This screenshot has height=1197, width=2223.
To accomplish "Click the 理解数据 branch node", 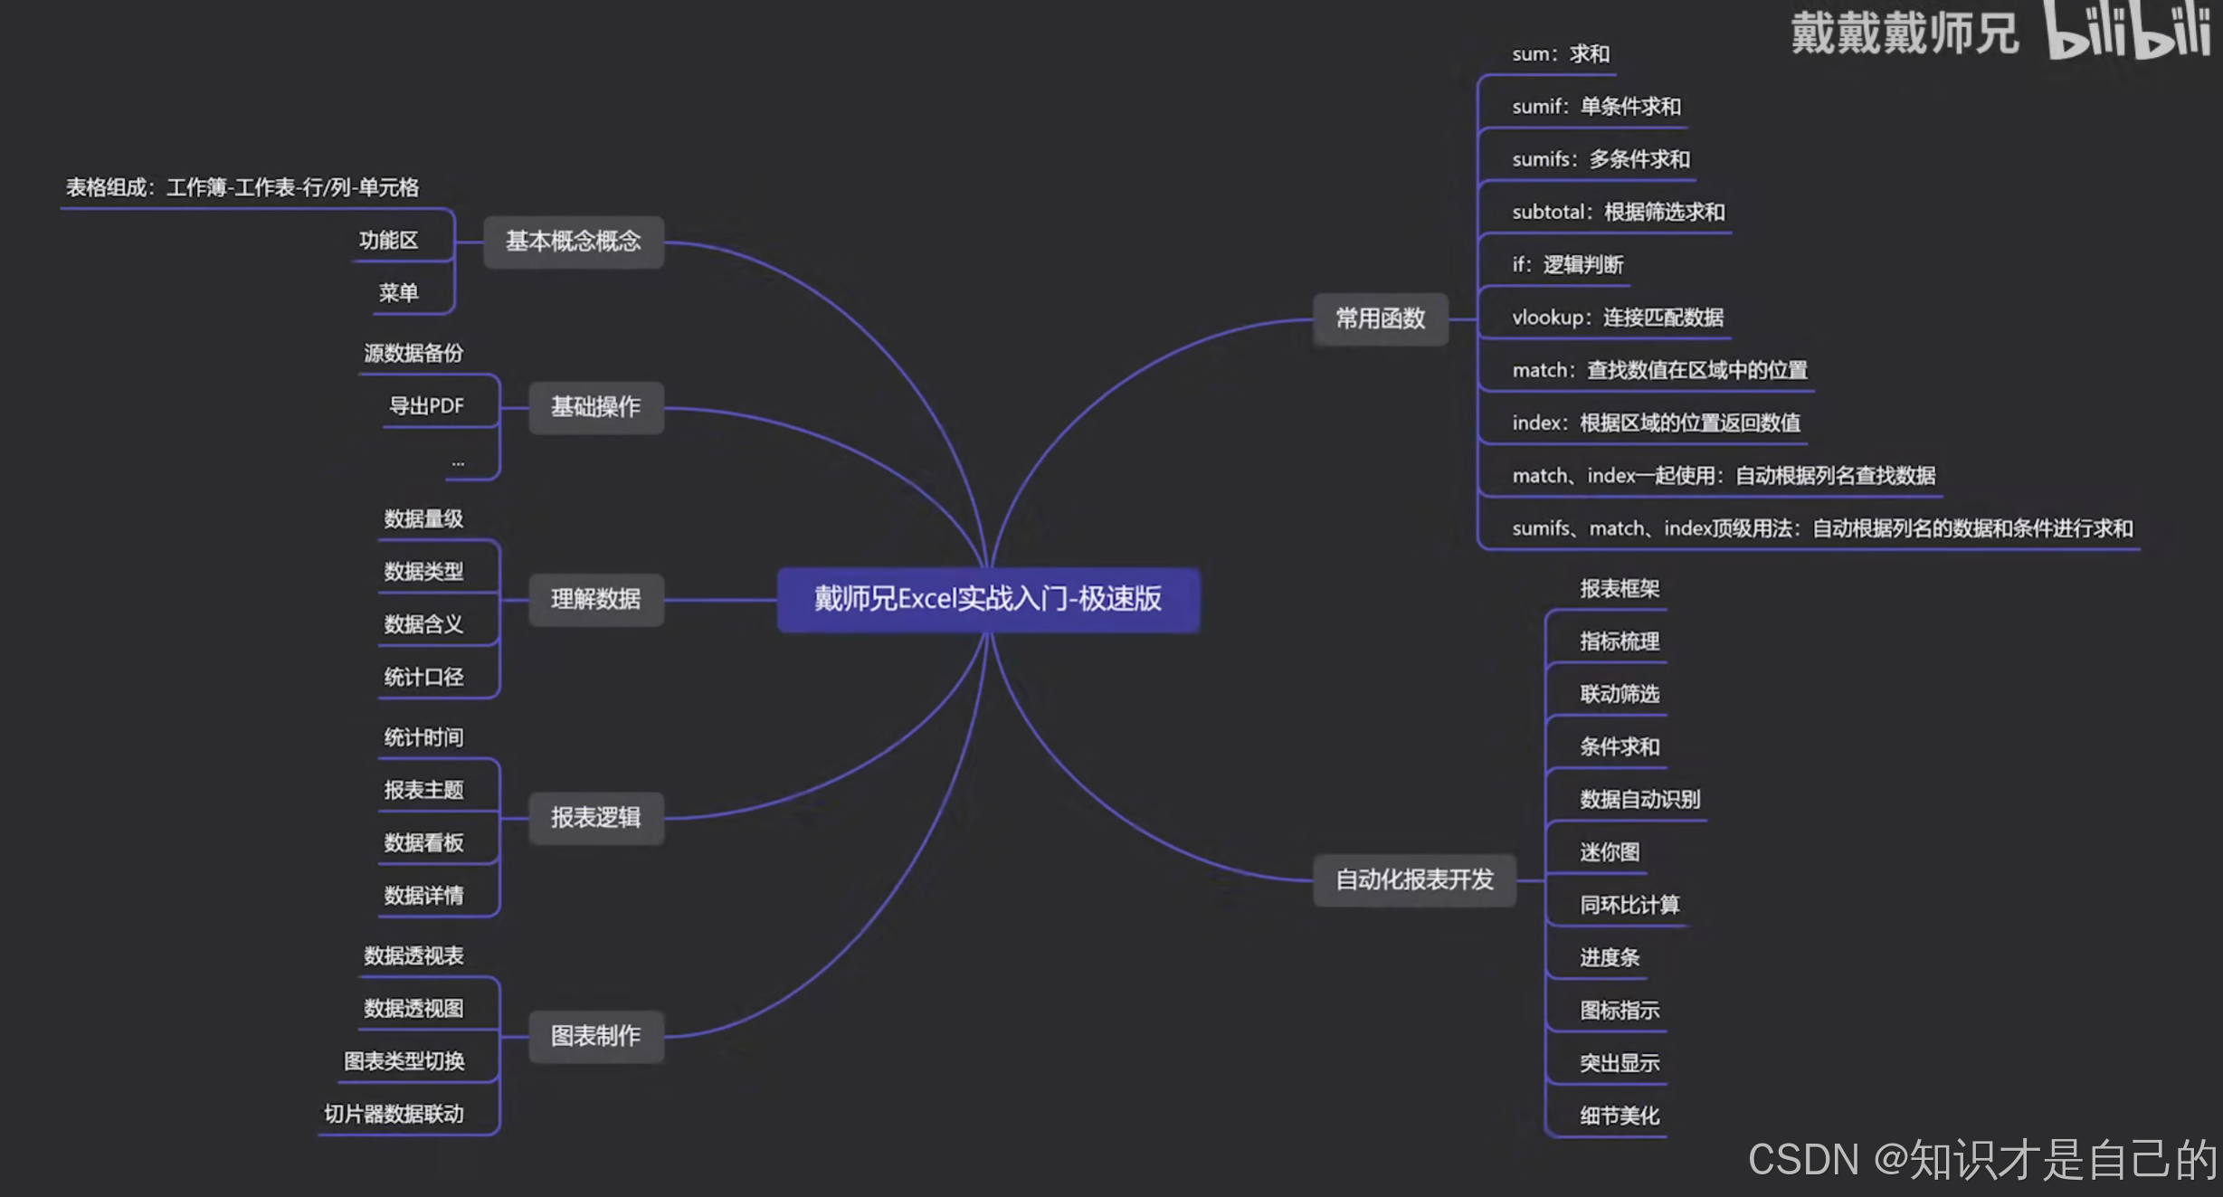I will pos(595,599).
